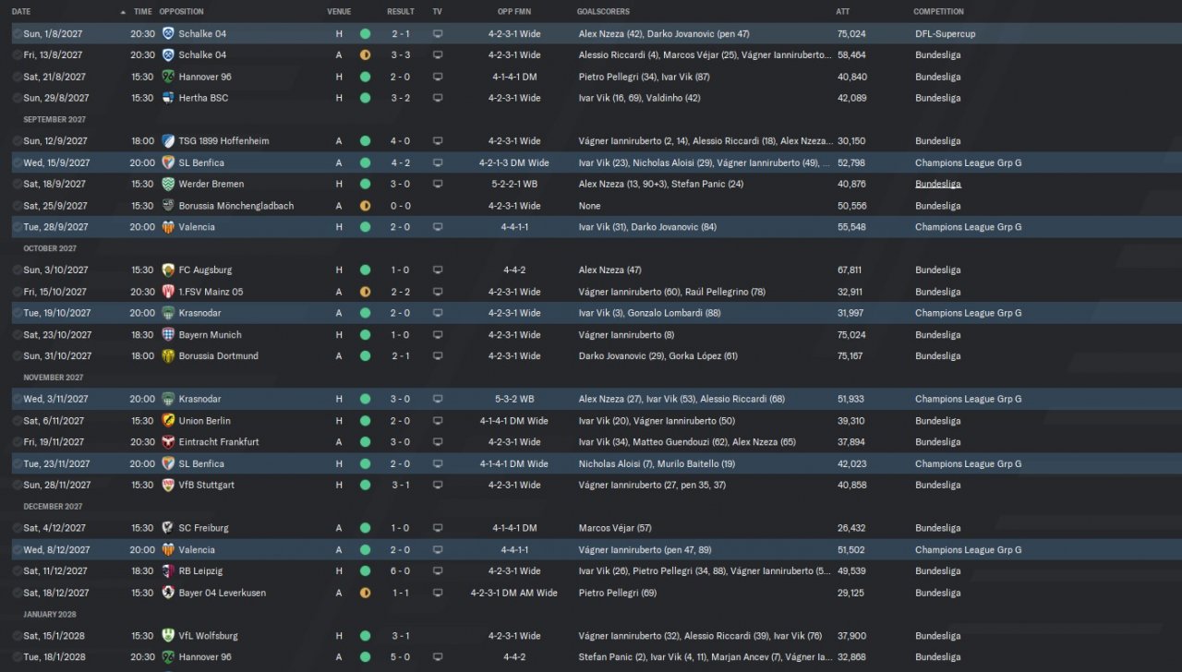Click the December 2027 month heading
The image size is (1182, 672).
pos(53,507)
